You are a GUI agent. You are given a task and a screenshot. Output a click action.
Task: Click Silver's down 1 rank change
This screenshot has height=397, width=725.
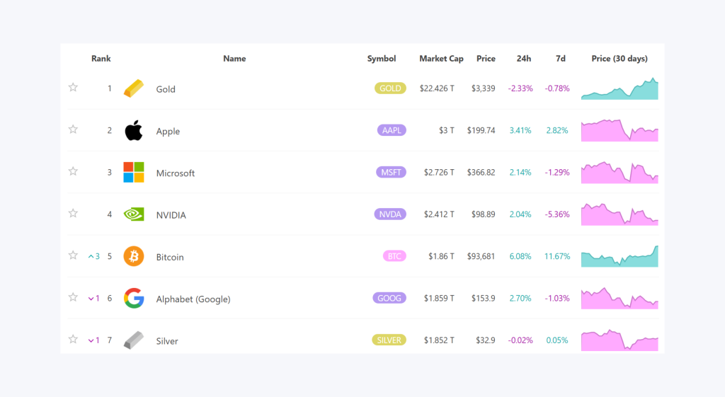click(x=94, y=340)
